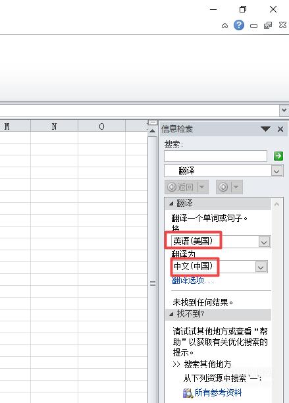Open the 翻译 service selector dropdown
Screen dimensions: 289x403
[276, 171]
